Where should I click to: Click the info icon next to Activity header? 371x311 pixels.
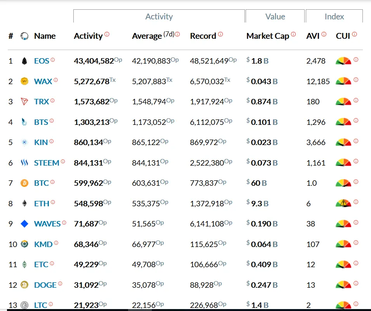[107, 34]
